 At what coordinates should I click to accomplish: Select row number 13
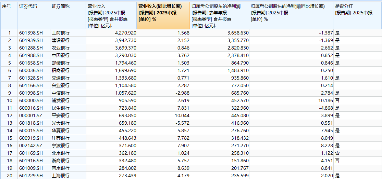pos(9,123)
